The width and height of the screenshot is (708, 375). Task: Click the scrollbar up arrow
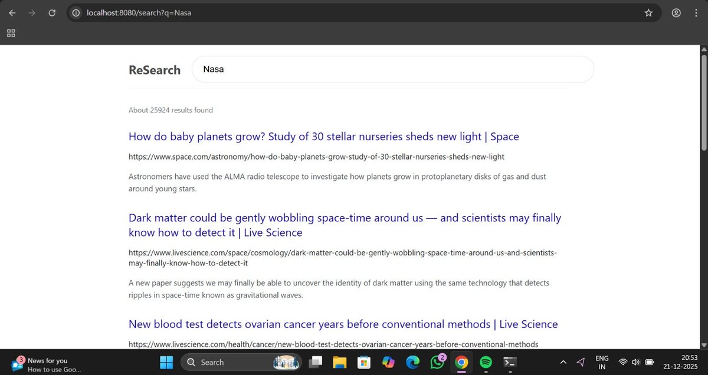(x=703, y=50)
